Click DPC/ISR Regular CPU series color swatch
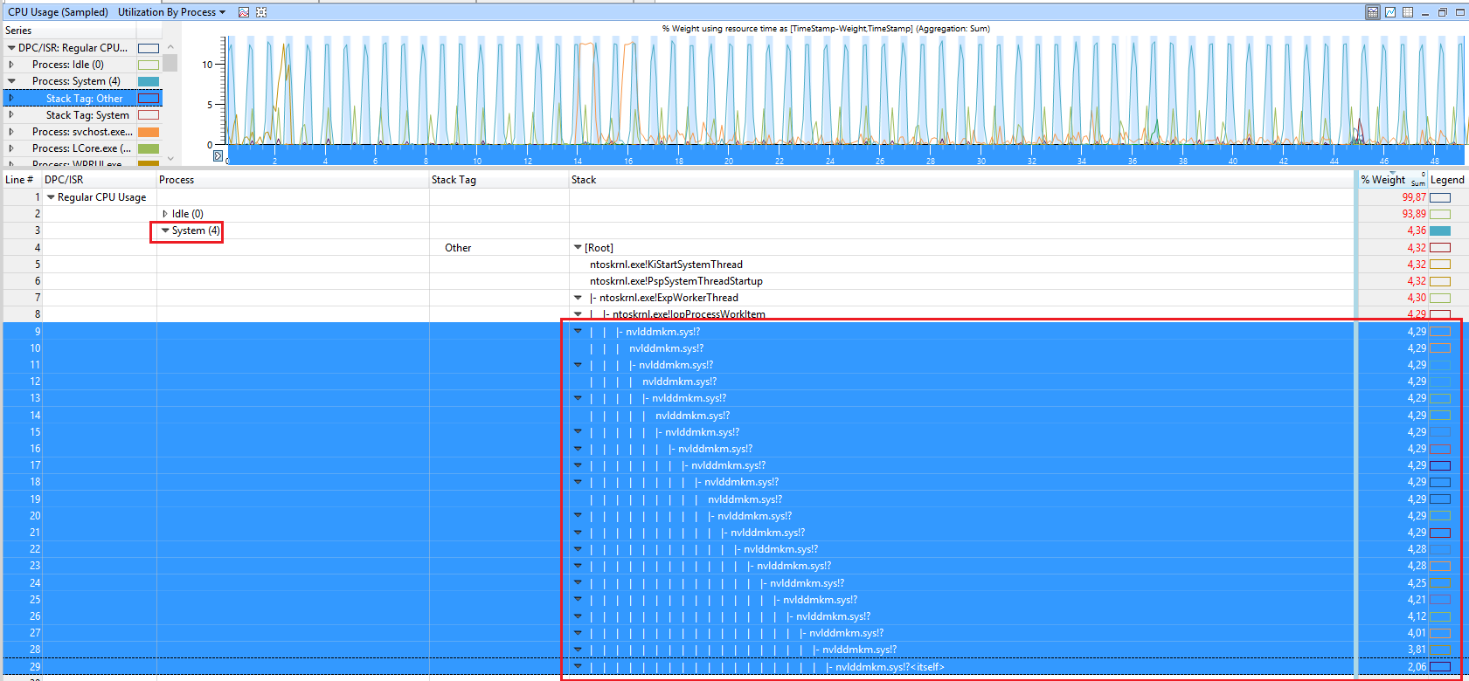The image size is (1469, 681). [149, 48]
